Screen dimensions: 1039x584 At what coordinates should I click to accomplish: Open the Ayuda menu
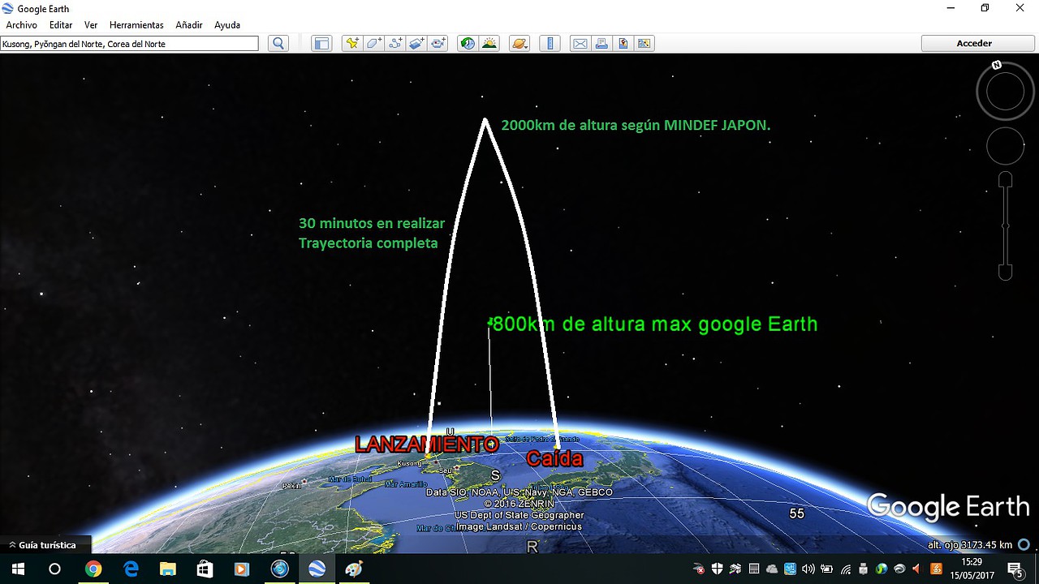click(x=227, y=25)
